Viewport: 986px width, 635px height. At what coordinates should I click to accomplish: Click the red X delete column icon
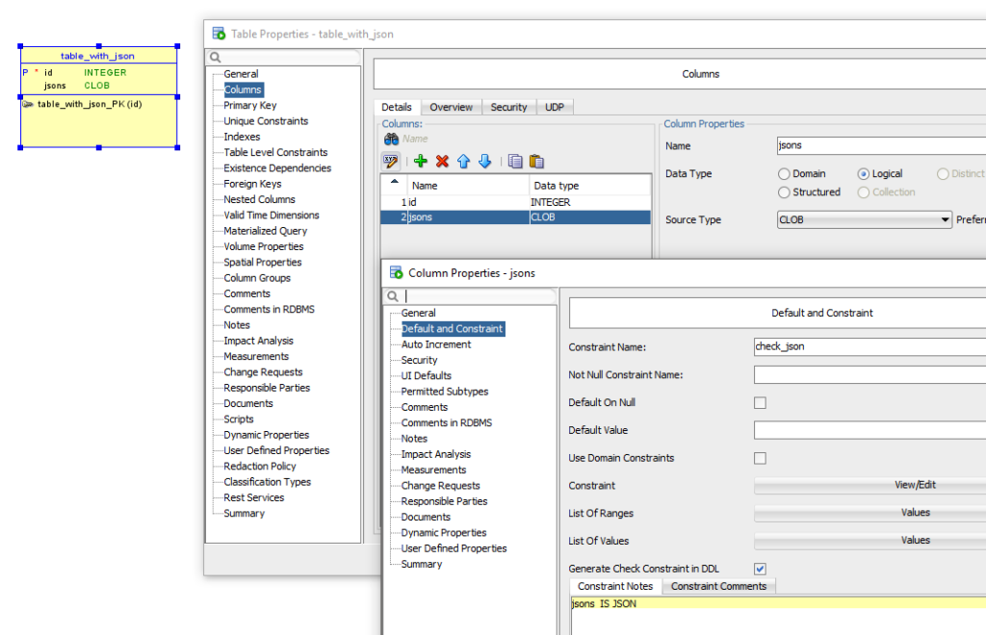click(x=442, y=162)
